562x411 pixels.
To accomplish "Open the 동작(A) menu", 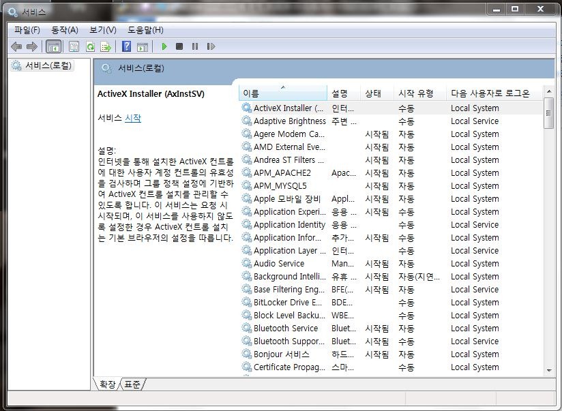I will [x=65, y=30].
